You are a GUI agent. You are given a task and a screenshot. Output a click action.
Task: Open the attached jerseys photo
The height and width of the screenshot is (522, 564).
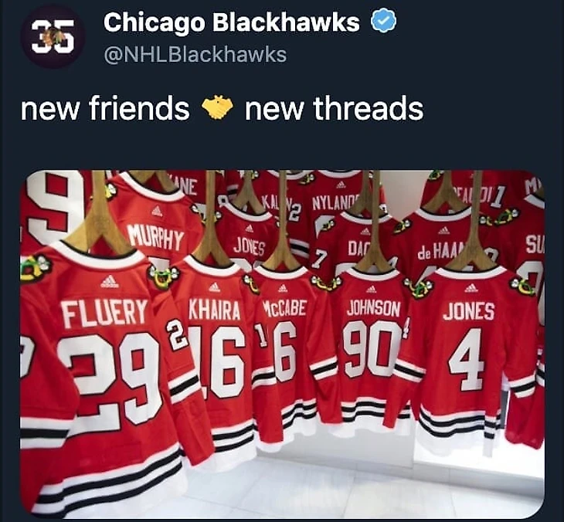[282, 344]
